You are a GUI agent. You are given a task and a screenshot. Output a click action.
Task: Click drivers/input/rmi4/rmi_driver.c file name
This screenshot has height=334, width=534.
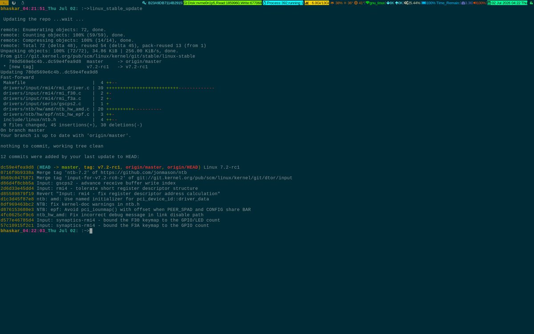46,88
